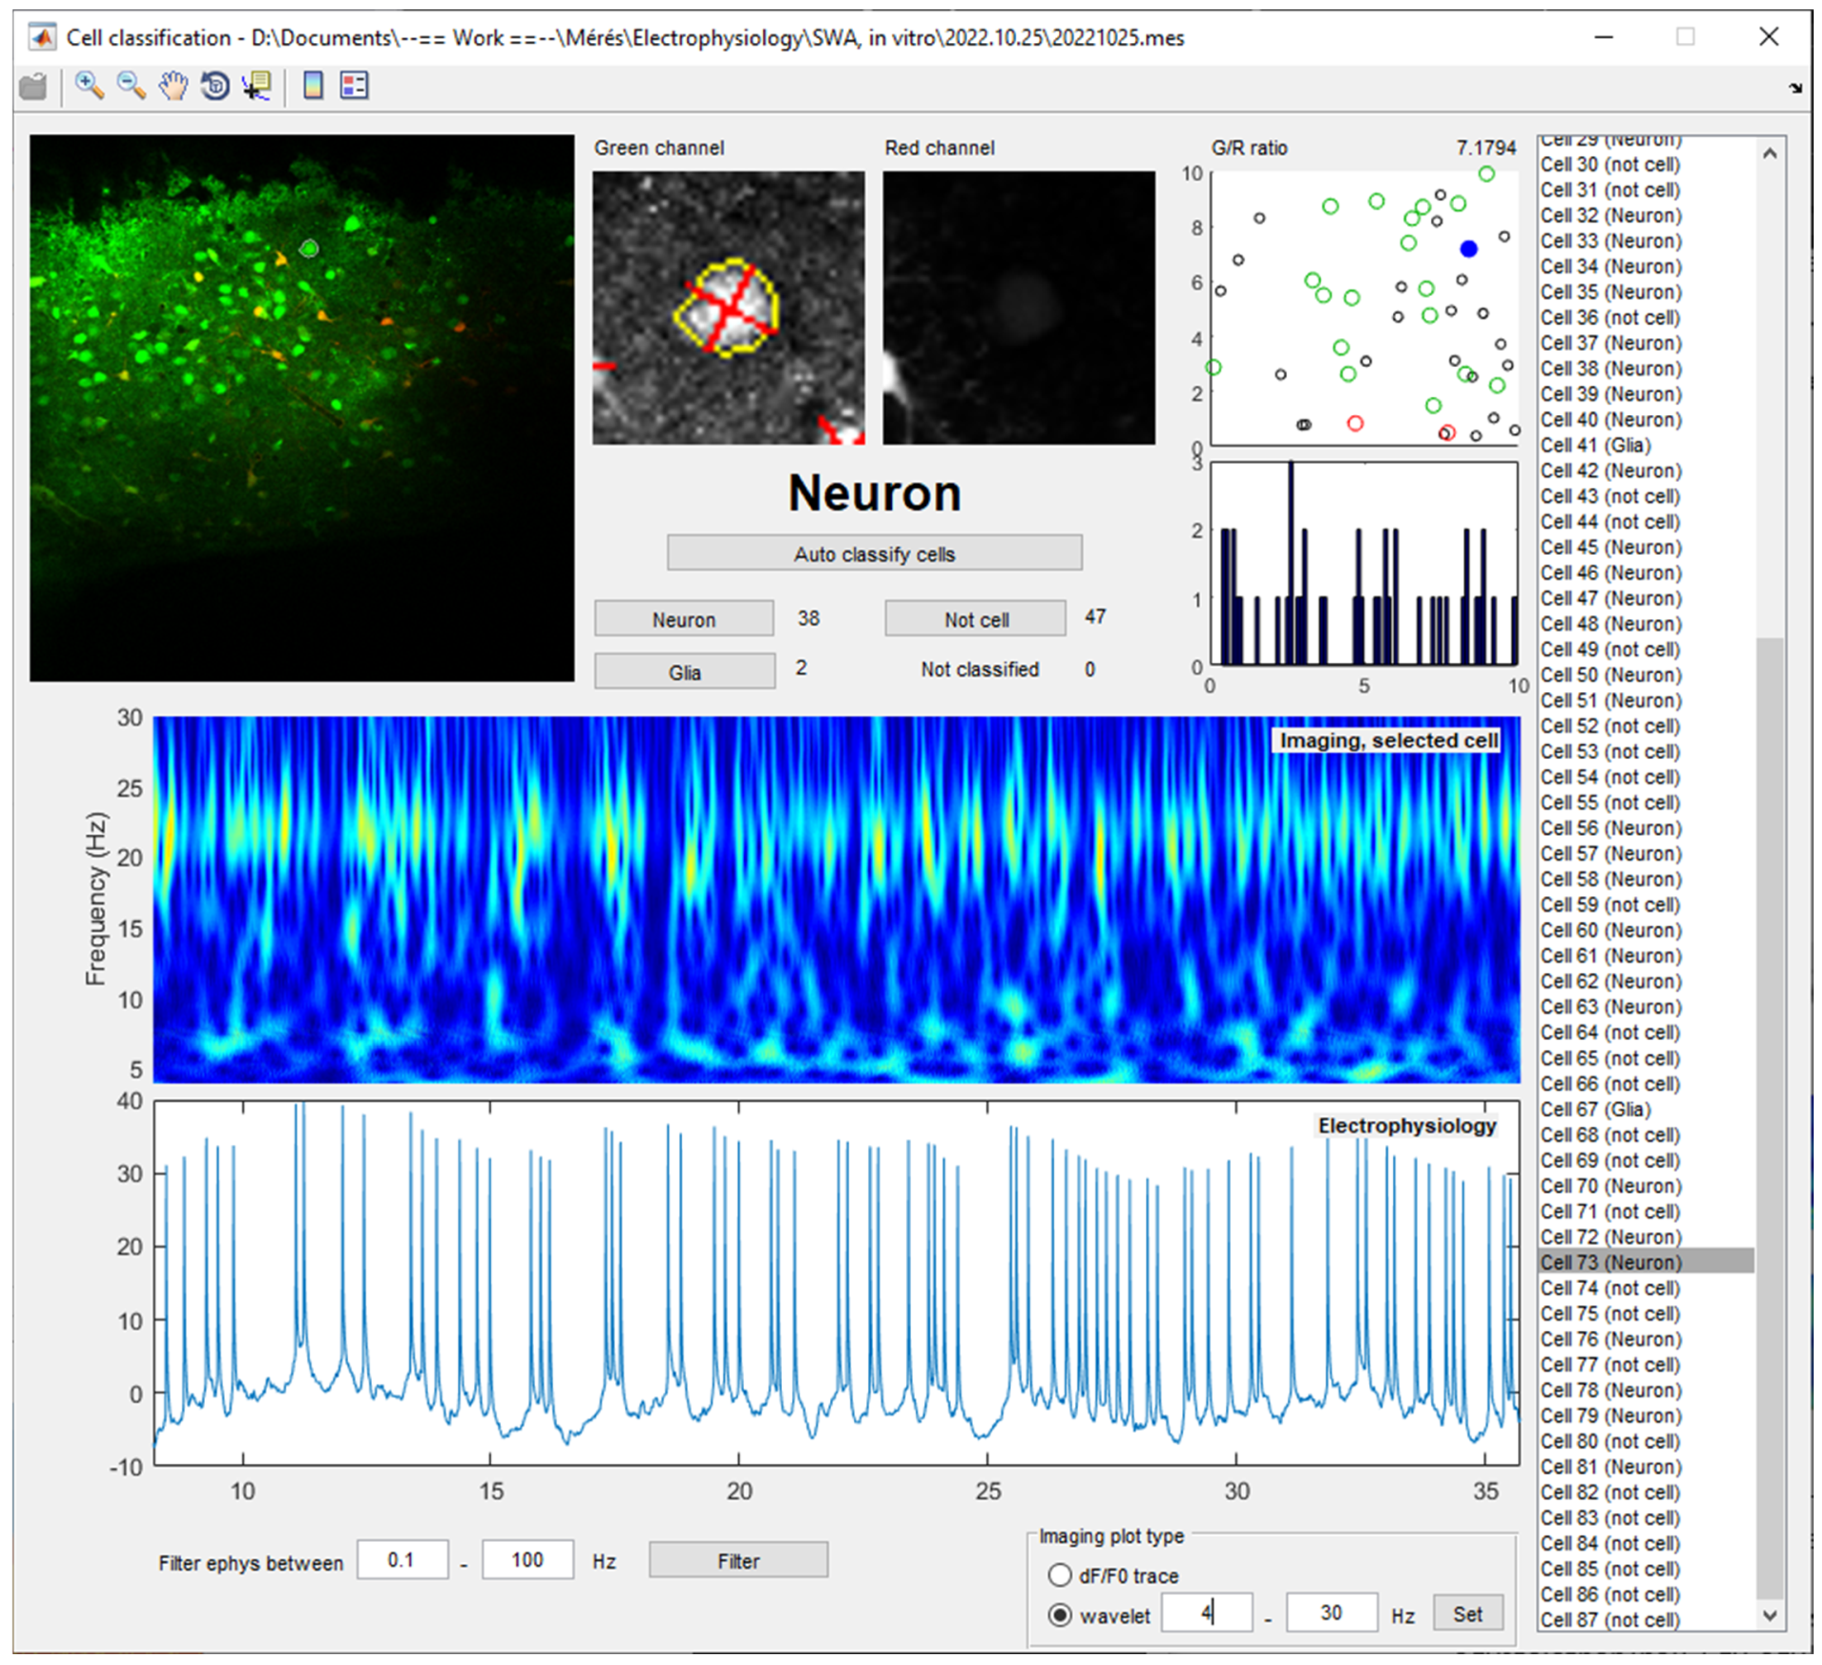Select the Zoom Out tool
This screenshot has height=1665, width=1822.
pos(130,86)
